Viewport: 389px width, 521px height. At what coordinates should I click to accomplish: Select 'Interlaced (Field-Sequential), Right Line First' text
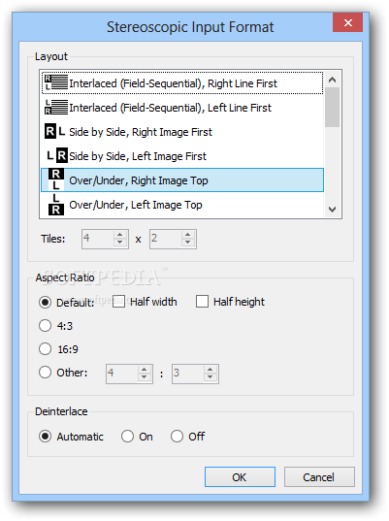pos(173,83)
